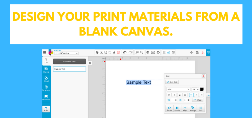
Task: Click the Posters product link
Action: 58,50
